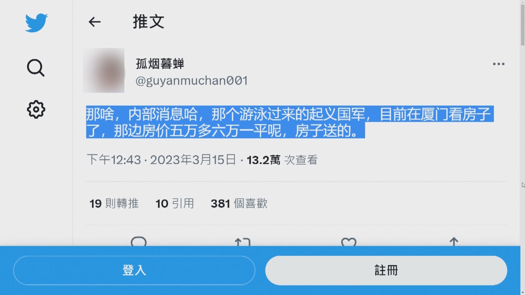This screenshot has height=295, width=525.
Task: View the 10 引用 quotes list
Action: pos(175,203)
